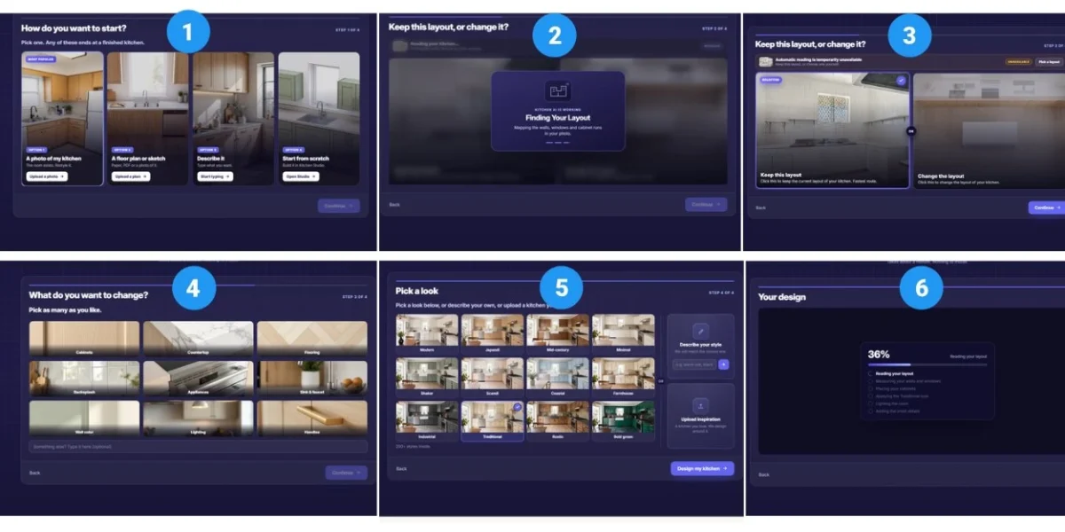Viewport: 1065px width, 532px height.
Task: Toggle the Countertop tile
Action: [198, 339]
